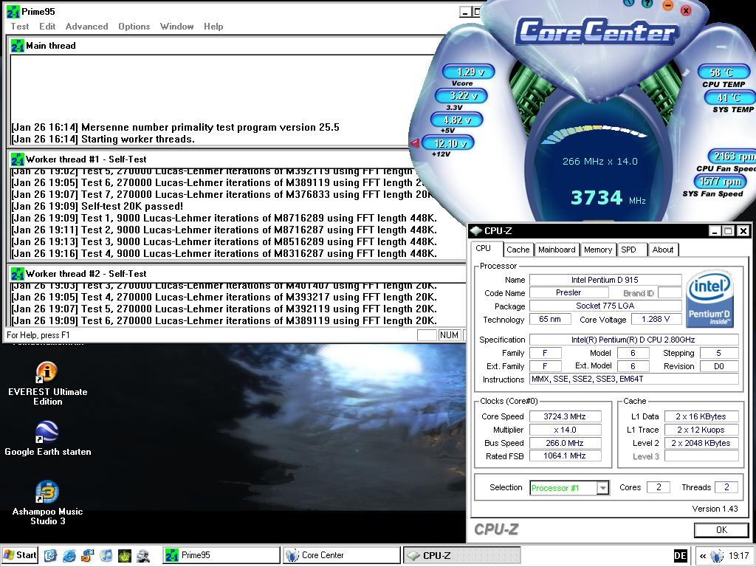Click the blue music note Quick Launch icon
The height and width of the screenshot is (567, 756).
coord(106,555)
